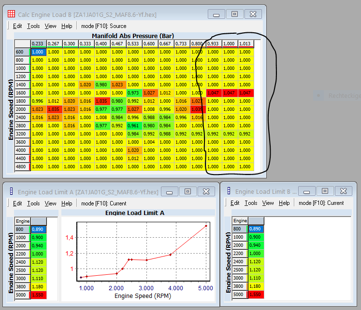Viewport: 361px width, 310px height.
Task: Open Tools menu in Engine Load Limit A
Action: click(x=33, y=203)
